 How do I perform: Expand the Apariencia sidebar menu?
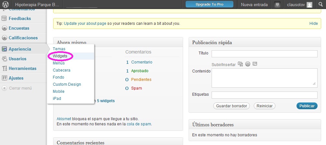pos(20,49)
